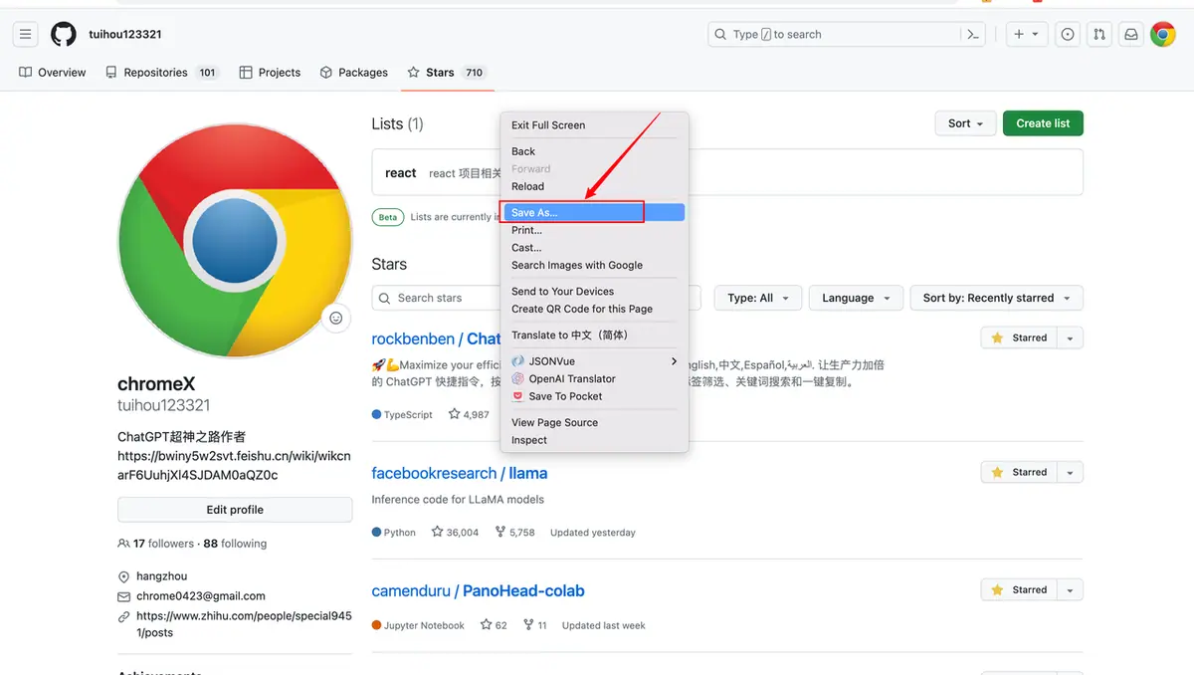
Task: Click the Search stars input field
Action: 438,298
